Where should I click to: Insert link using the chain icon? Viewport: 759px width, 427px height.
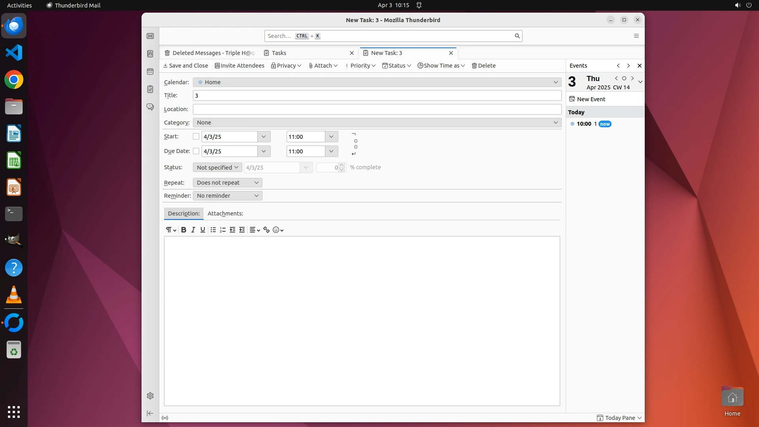266,230
